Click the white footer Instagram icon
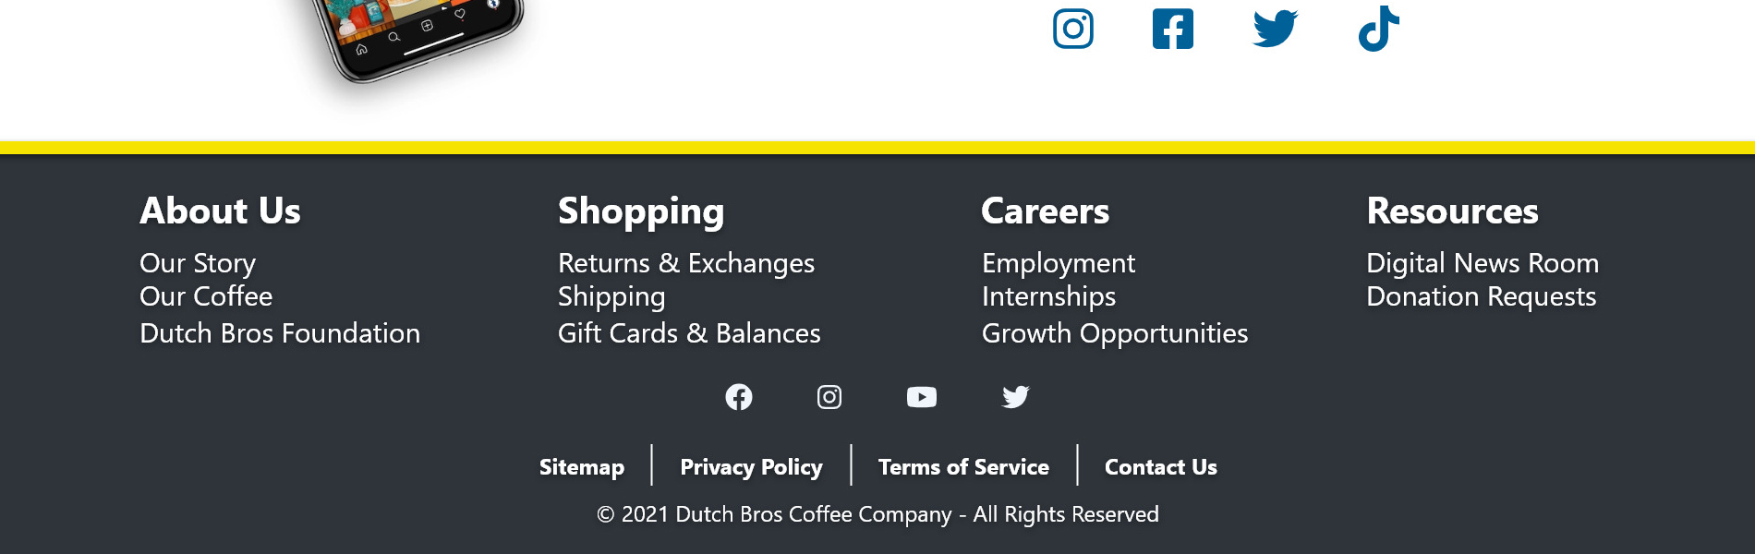1755x554 pixels. 829,397
